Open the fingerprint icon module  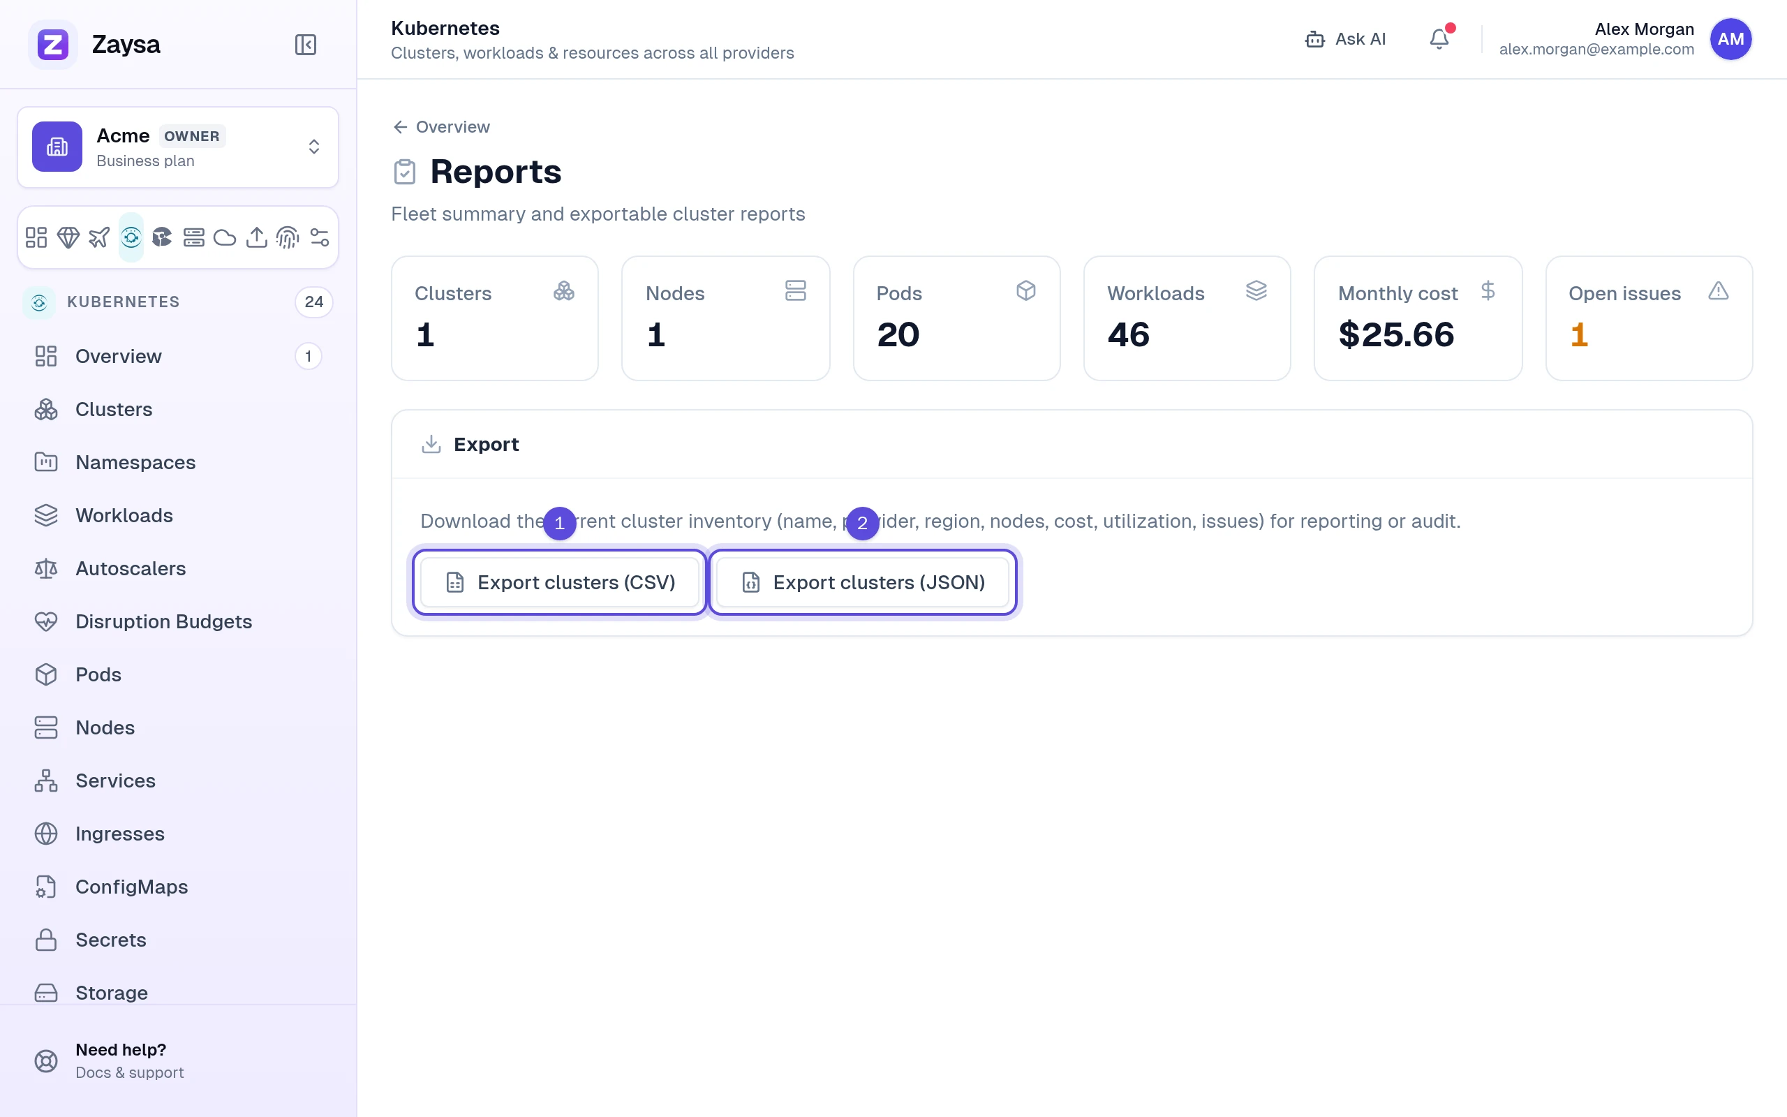coord(288,237)
